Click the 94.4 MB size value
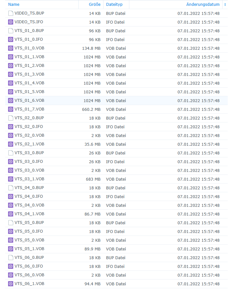The width and height of the screenshot is (228, 296). (x=92, y=284)
